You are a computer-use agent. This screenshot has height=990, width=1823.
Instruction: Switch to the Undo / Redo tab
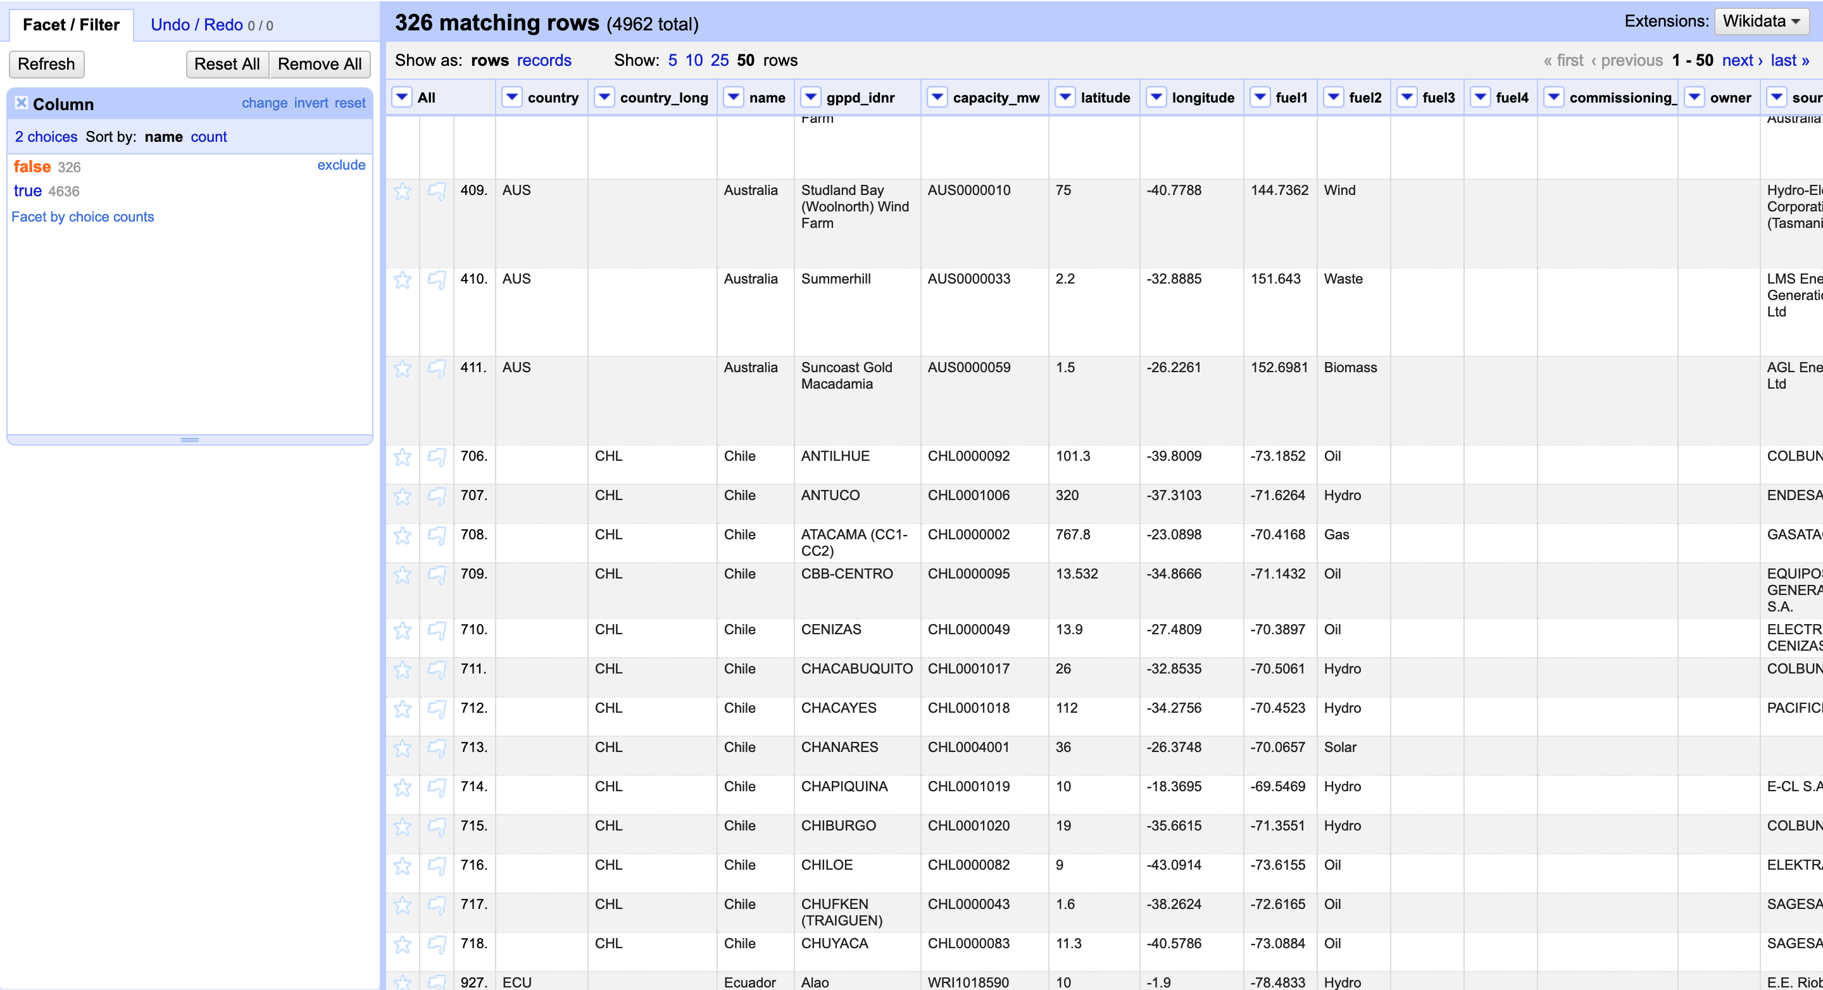pos(197,25)
